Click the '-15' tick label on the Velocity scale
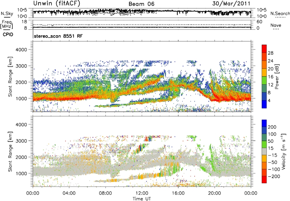This screenshot has height=201, width=290. pyautogui.click(x=273, y=155)
